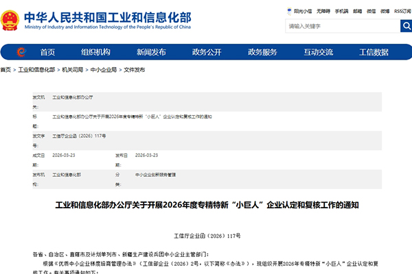Open the 微信 WeChat link
The height and width of the screenshot is (274, 412).
(x=371, y=11)
